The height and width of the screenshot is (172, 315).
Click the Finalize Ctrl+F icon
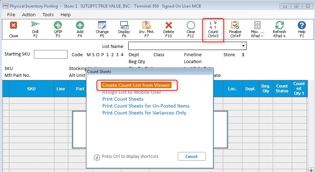coord(235,29)
